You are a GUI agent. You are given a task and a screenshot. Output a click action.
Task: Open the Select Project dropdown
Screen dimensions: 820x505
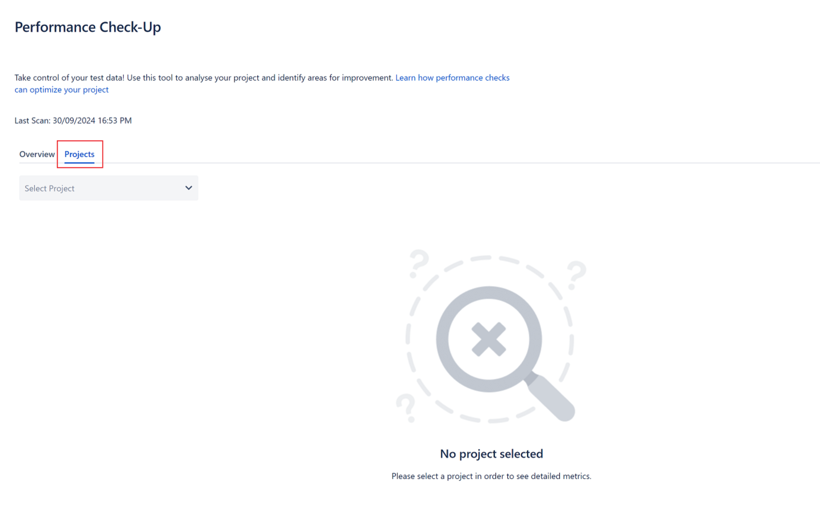click(x=109, y=188)
